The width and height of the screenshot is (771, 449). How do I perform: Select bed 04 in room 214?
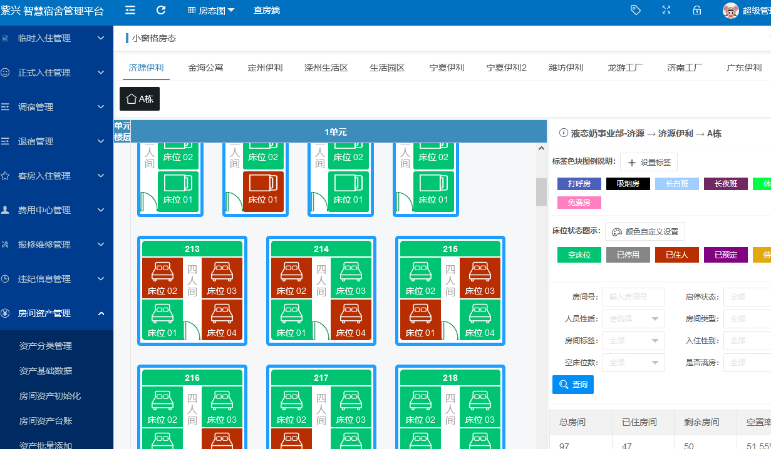[351, 320]
